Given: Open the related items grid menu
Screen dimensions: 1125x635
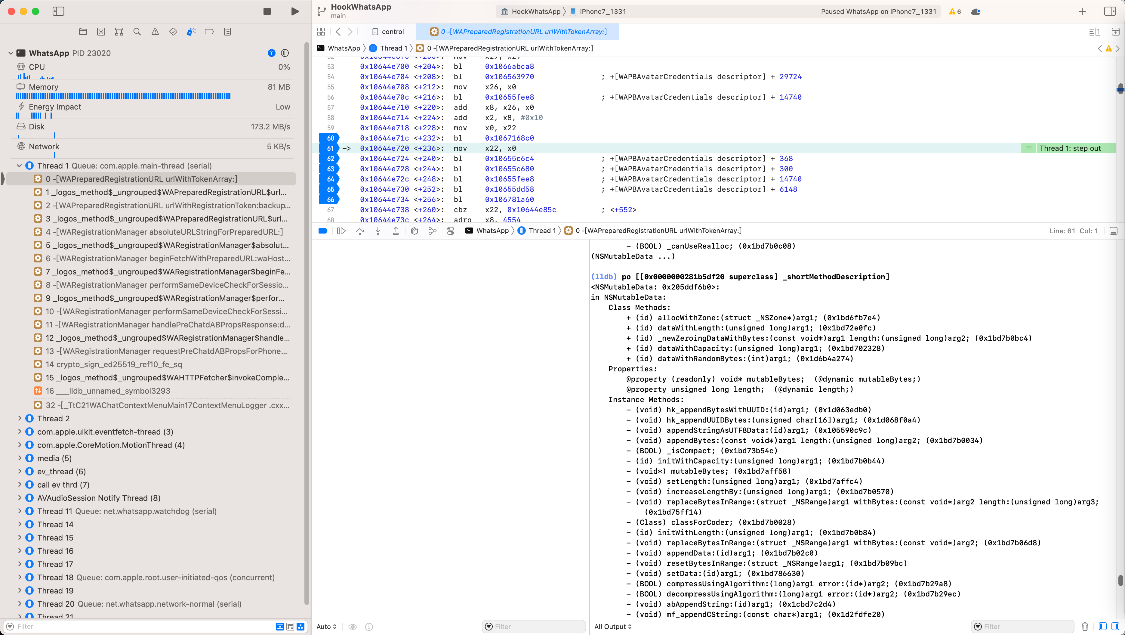Looking at the screenshot, I should [x=321, y=32].
